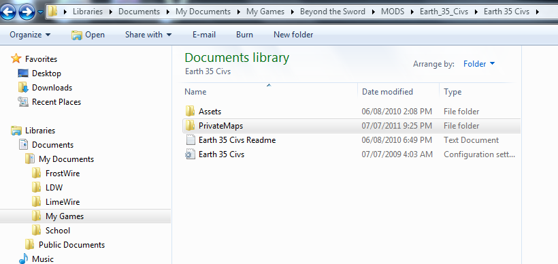
Task: Click the Earth 35 Civs Readme text icon
Action: (x=191, y=140)
